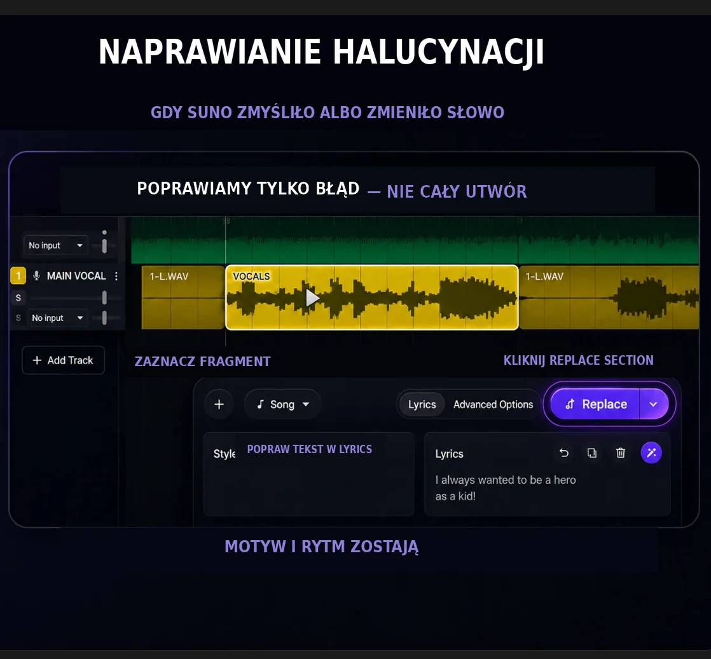The image size is (711, 659).
Task: Select the VOCALS clip label
Action: tap(251, 276)
